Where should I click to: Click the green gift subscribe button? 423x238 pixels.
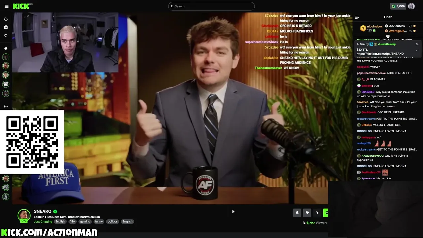[326, 213]
